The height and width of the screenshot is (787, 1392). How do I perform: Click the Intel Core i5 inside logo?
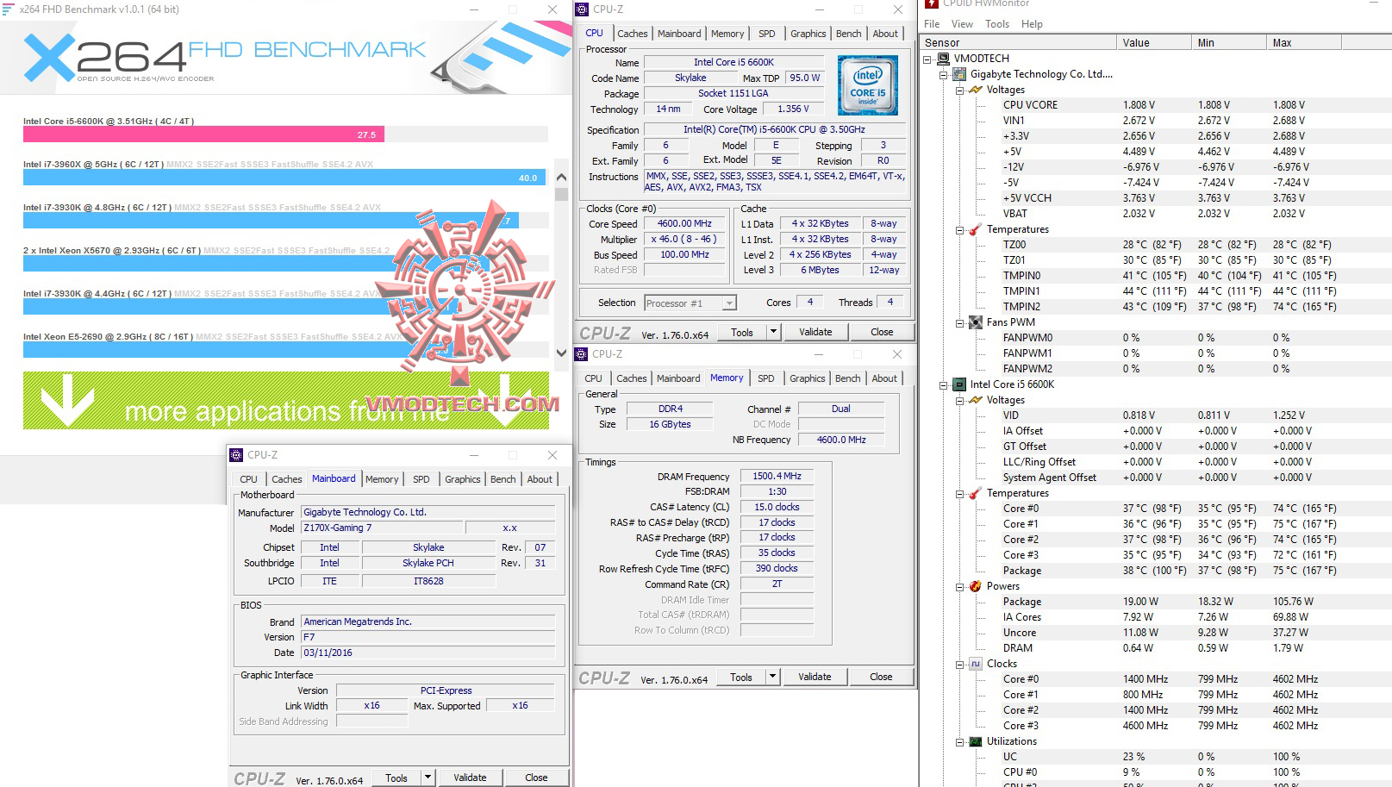click(x=868, y=85)
